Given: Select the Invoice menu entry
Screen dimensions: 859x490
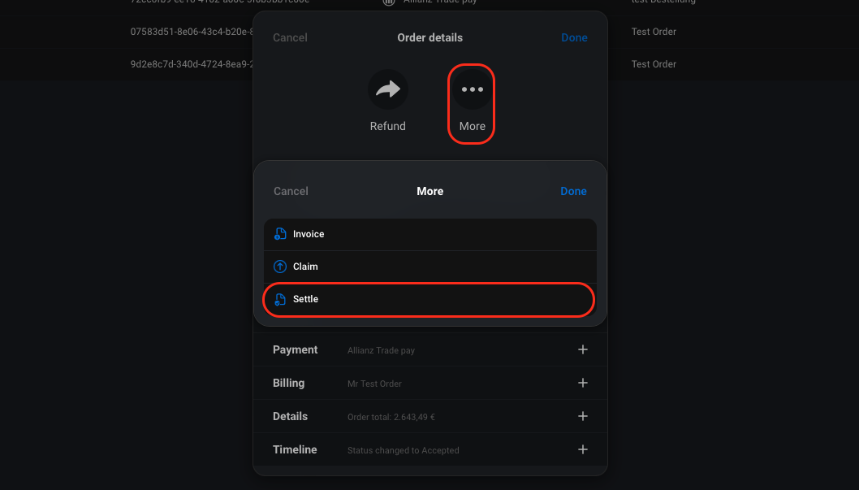Looking at the screenshot, I should point(430,235).
